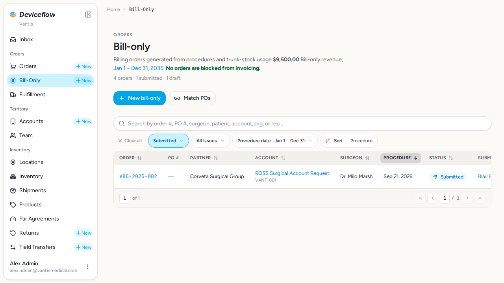Go to first page icon
Viewport: 504px width, 283px height.
pos(420,198)
